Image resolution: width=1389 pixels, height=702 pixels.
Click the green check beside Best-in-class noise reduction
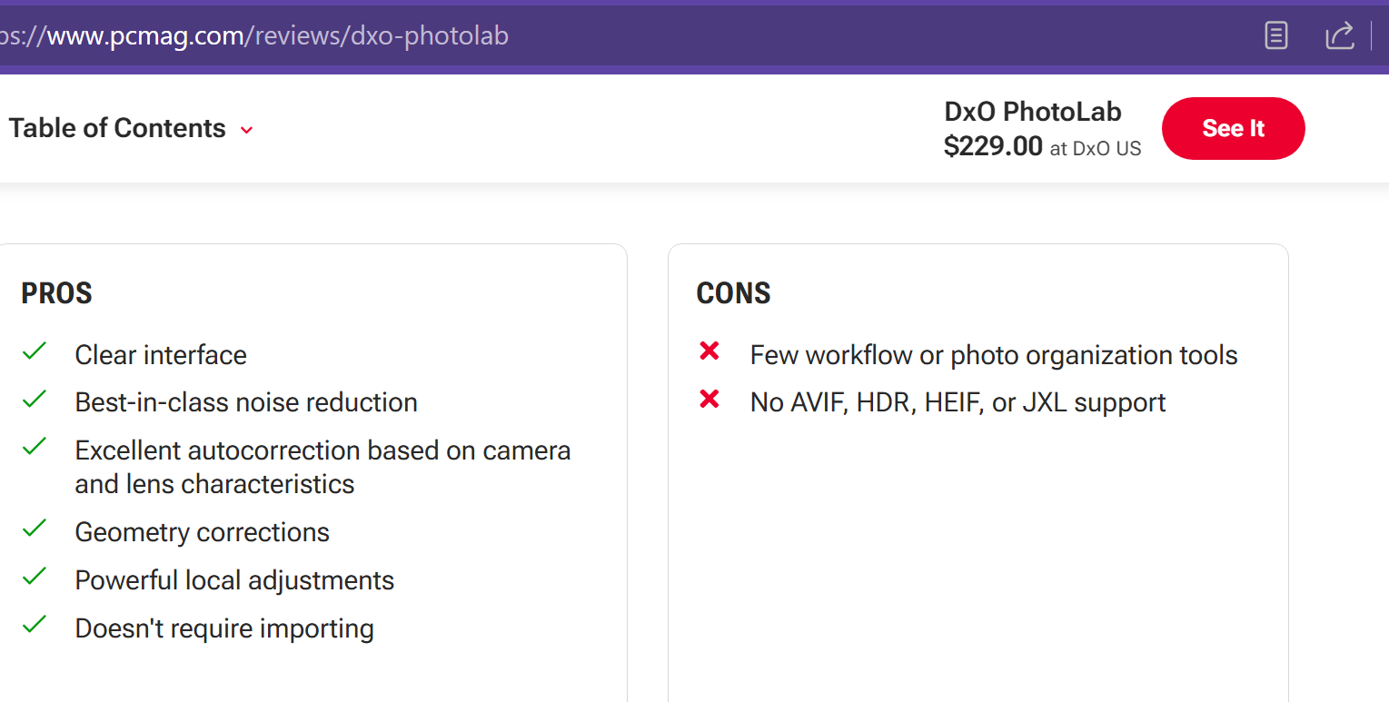(x=35, y=399)
